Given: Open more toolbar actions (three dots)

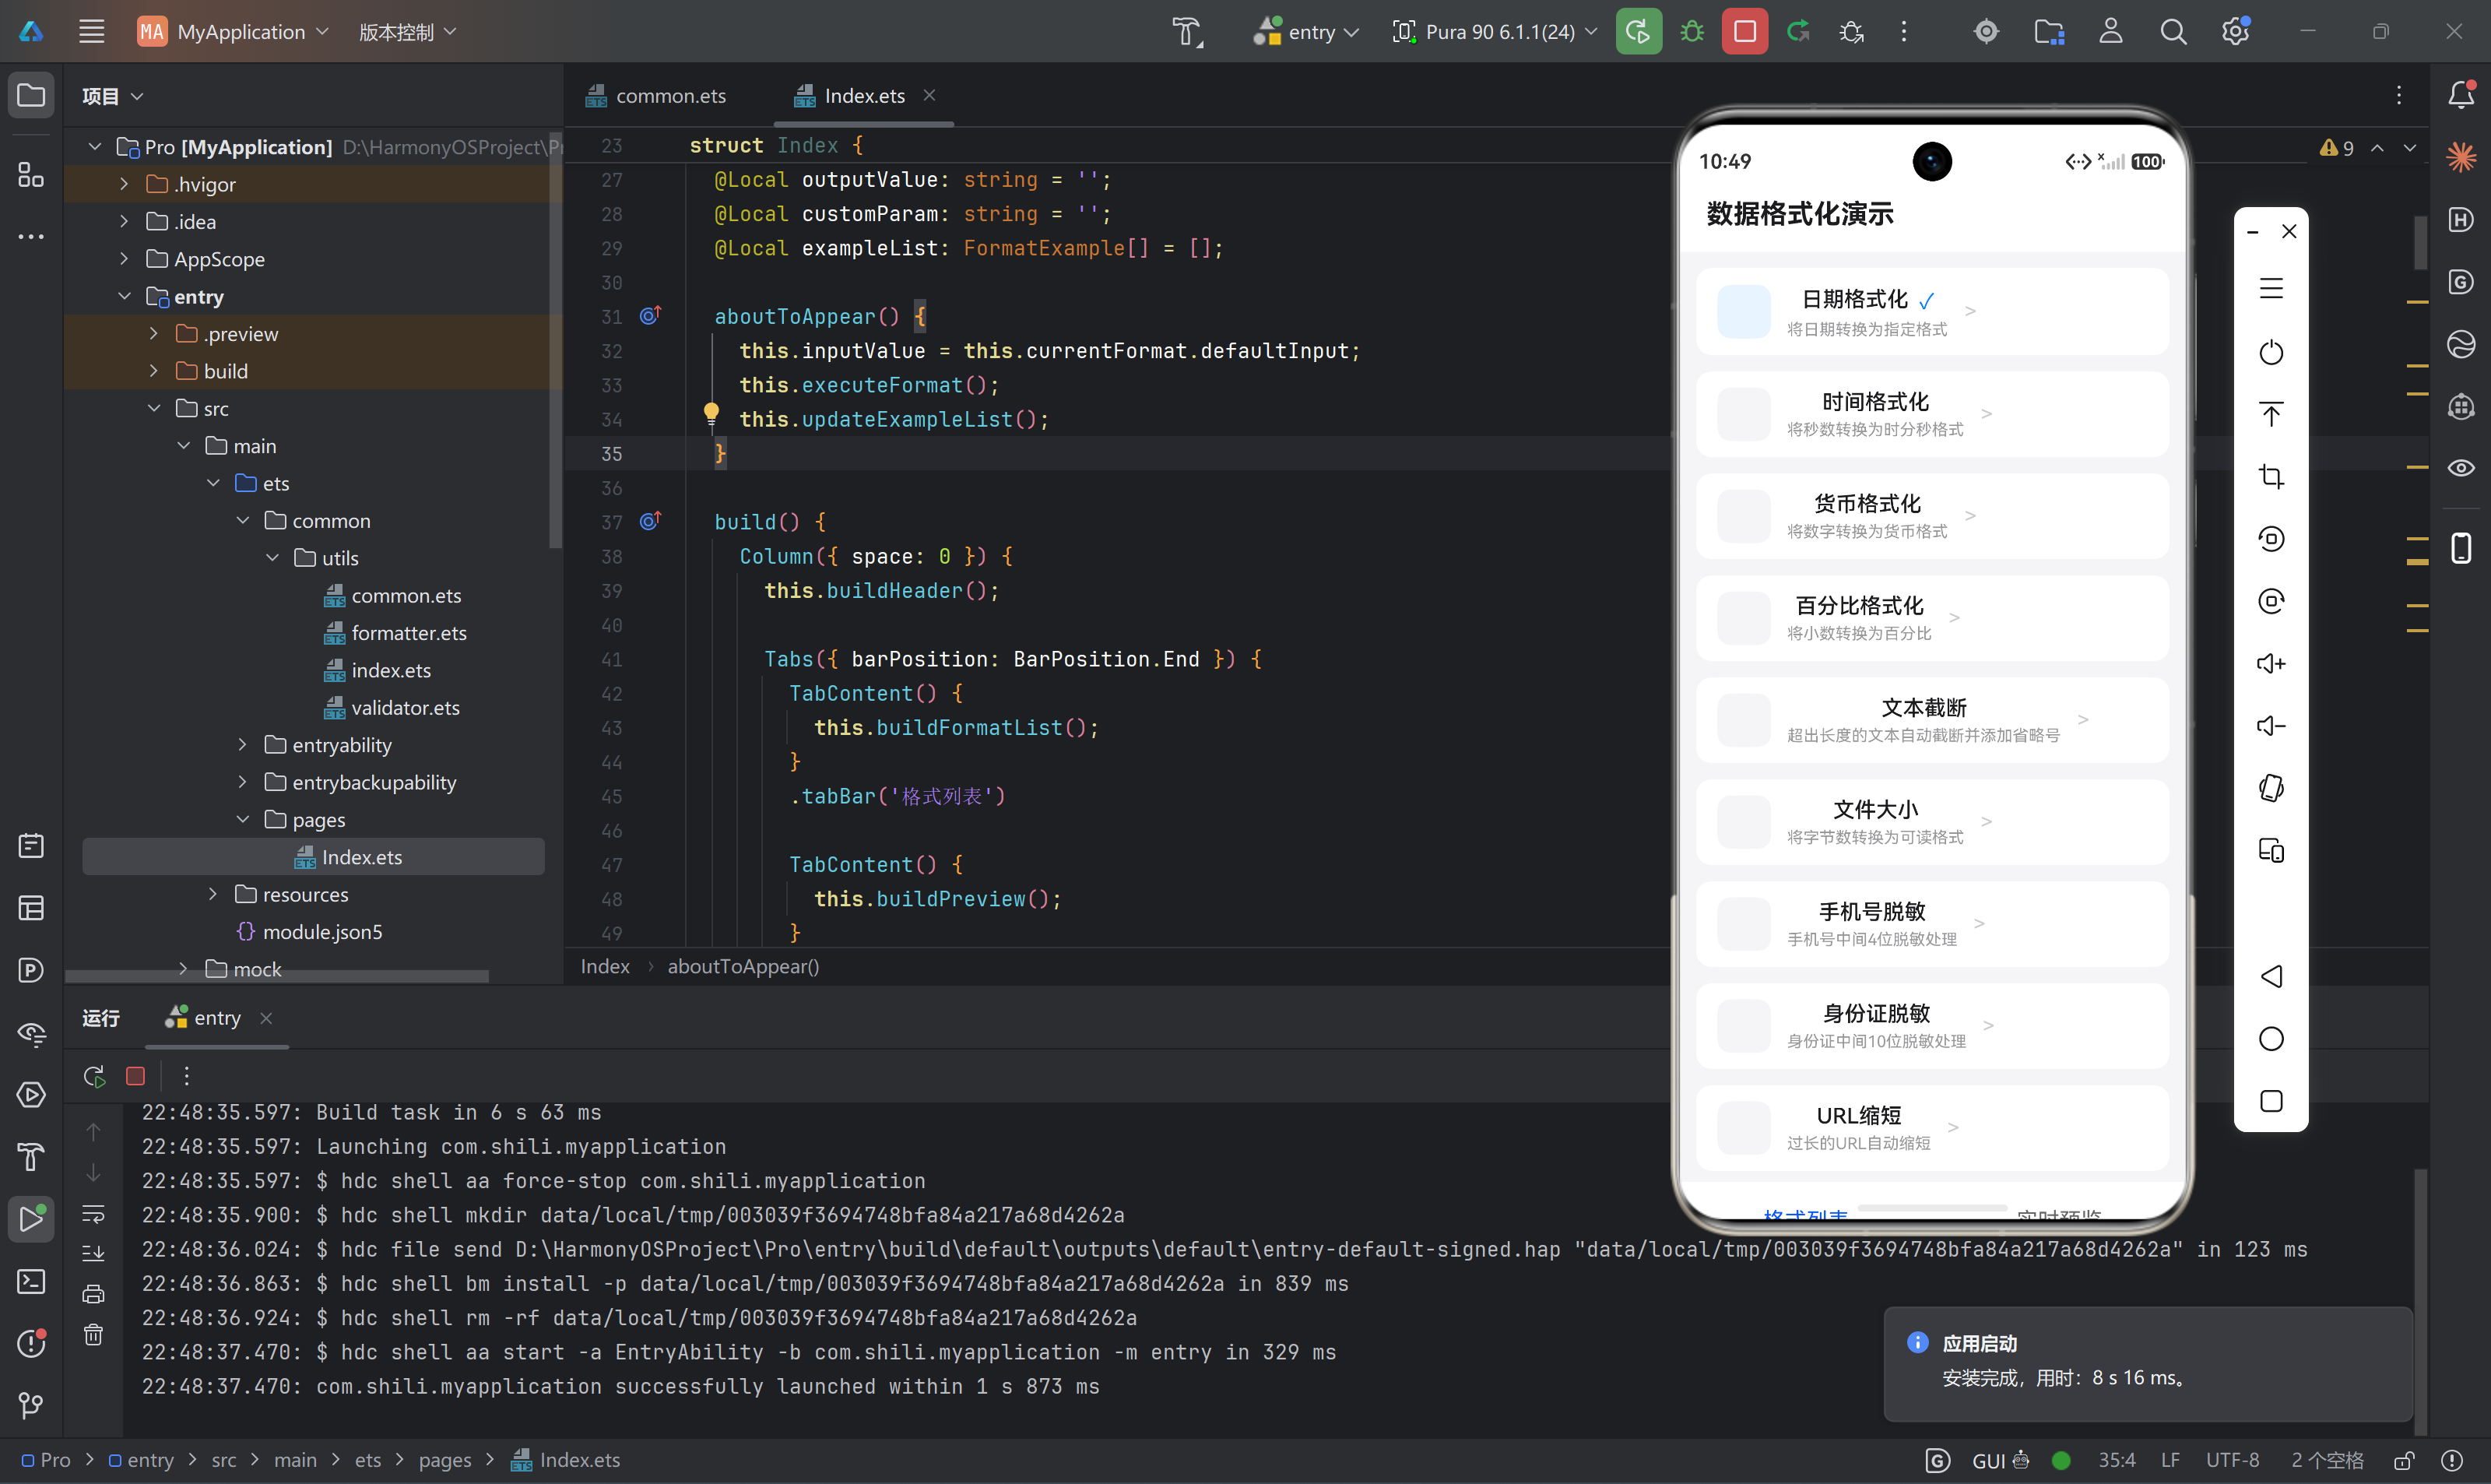Looking at the screenshot, I should pos(1903,32).
